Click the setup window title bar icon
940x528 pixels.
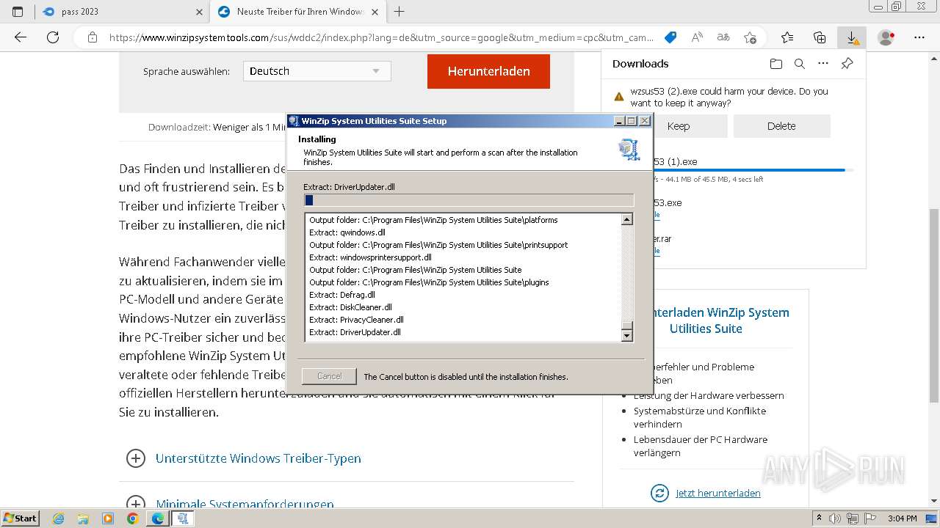[294, 121]
